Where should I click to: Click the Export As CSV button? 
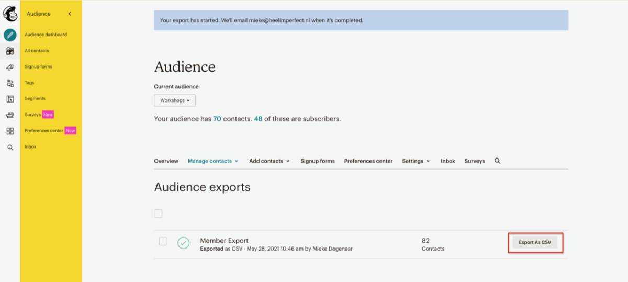[x=535, y=243]
